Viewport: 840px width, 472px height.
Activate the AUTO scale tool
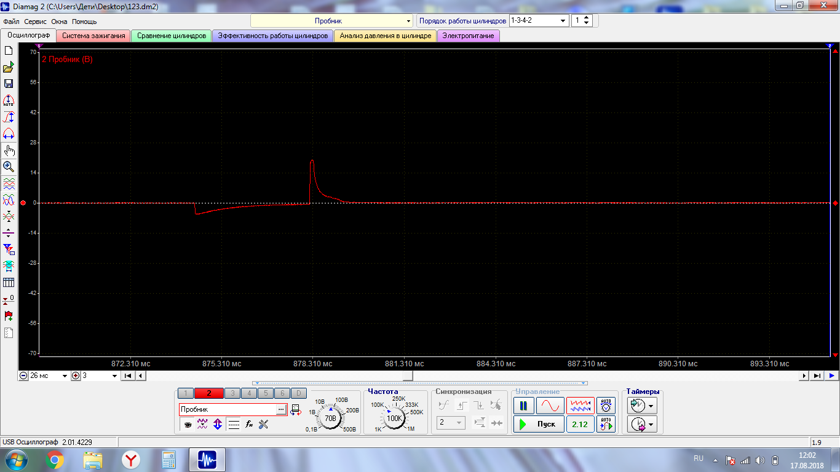9,100
